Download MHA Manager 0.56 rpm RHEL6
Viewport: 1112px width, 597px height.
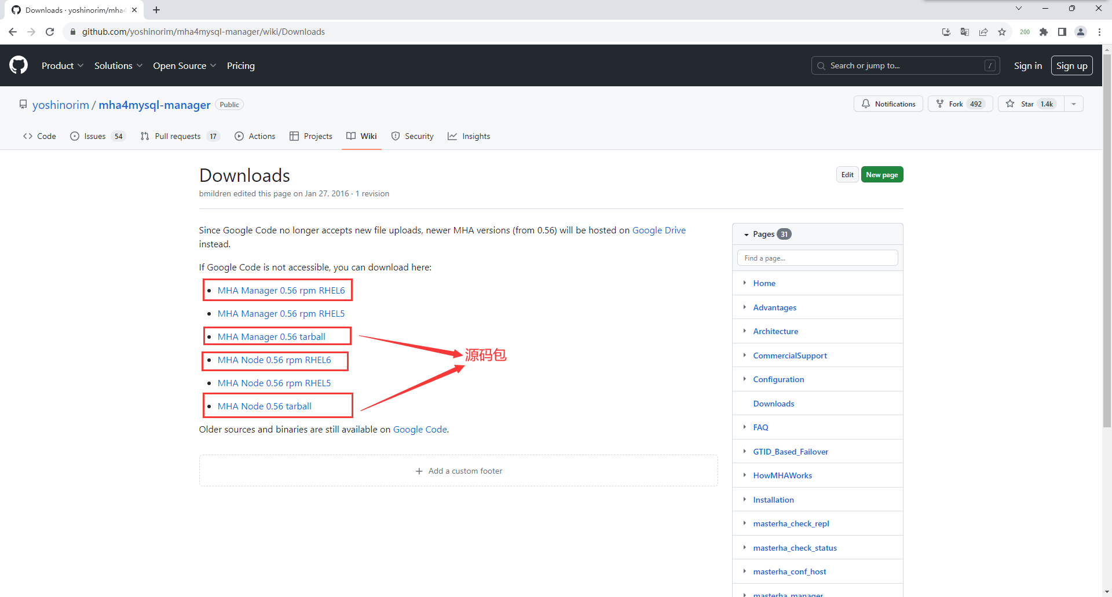[x=281, y=290]
